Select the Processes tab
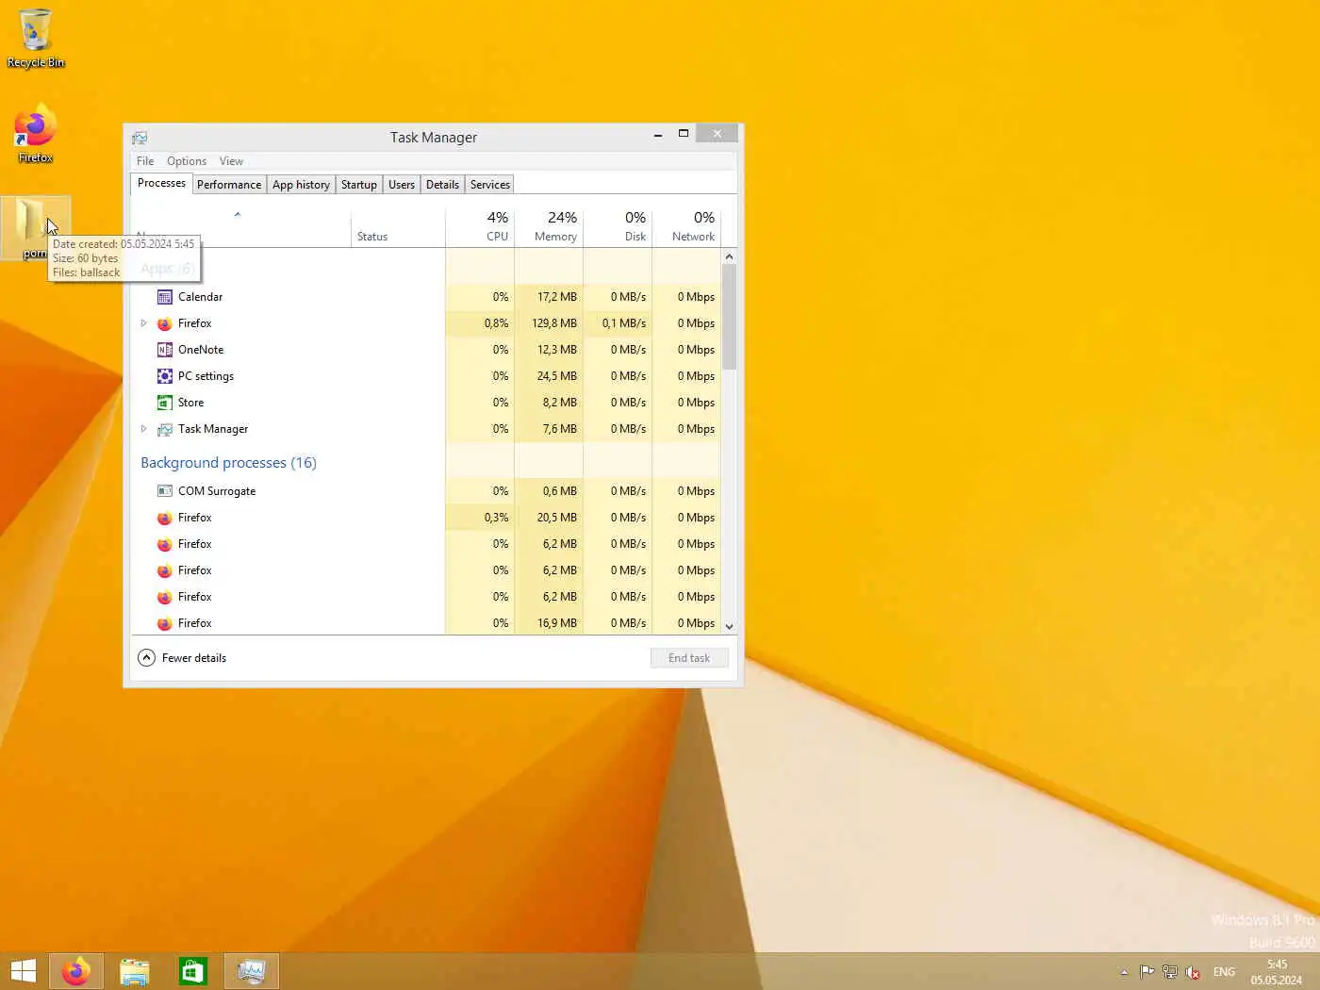 click(x=161, y=184)
